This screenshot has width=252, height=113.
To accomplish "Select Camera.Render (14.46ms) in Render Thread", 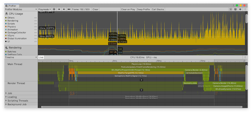I will pos(224,83).
